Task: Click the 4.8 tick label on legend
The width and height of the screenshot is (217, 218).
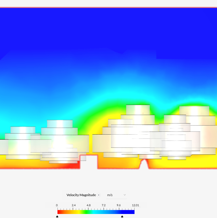Action: pos(89,205)
